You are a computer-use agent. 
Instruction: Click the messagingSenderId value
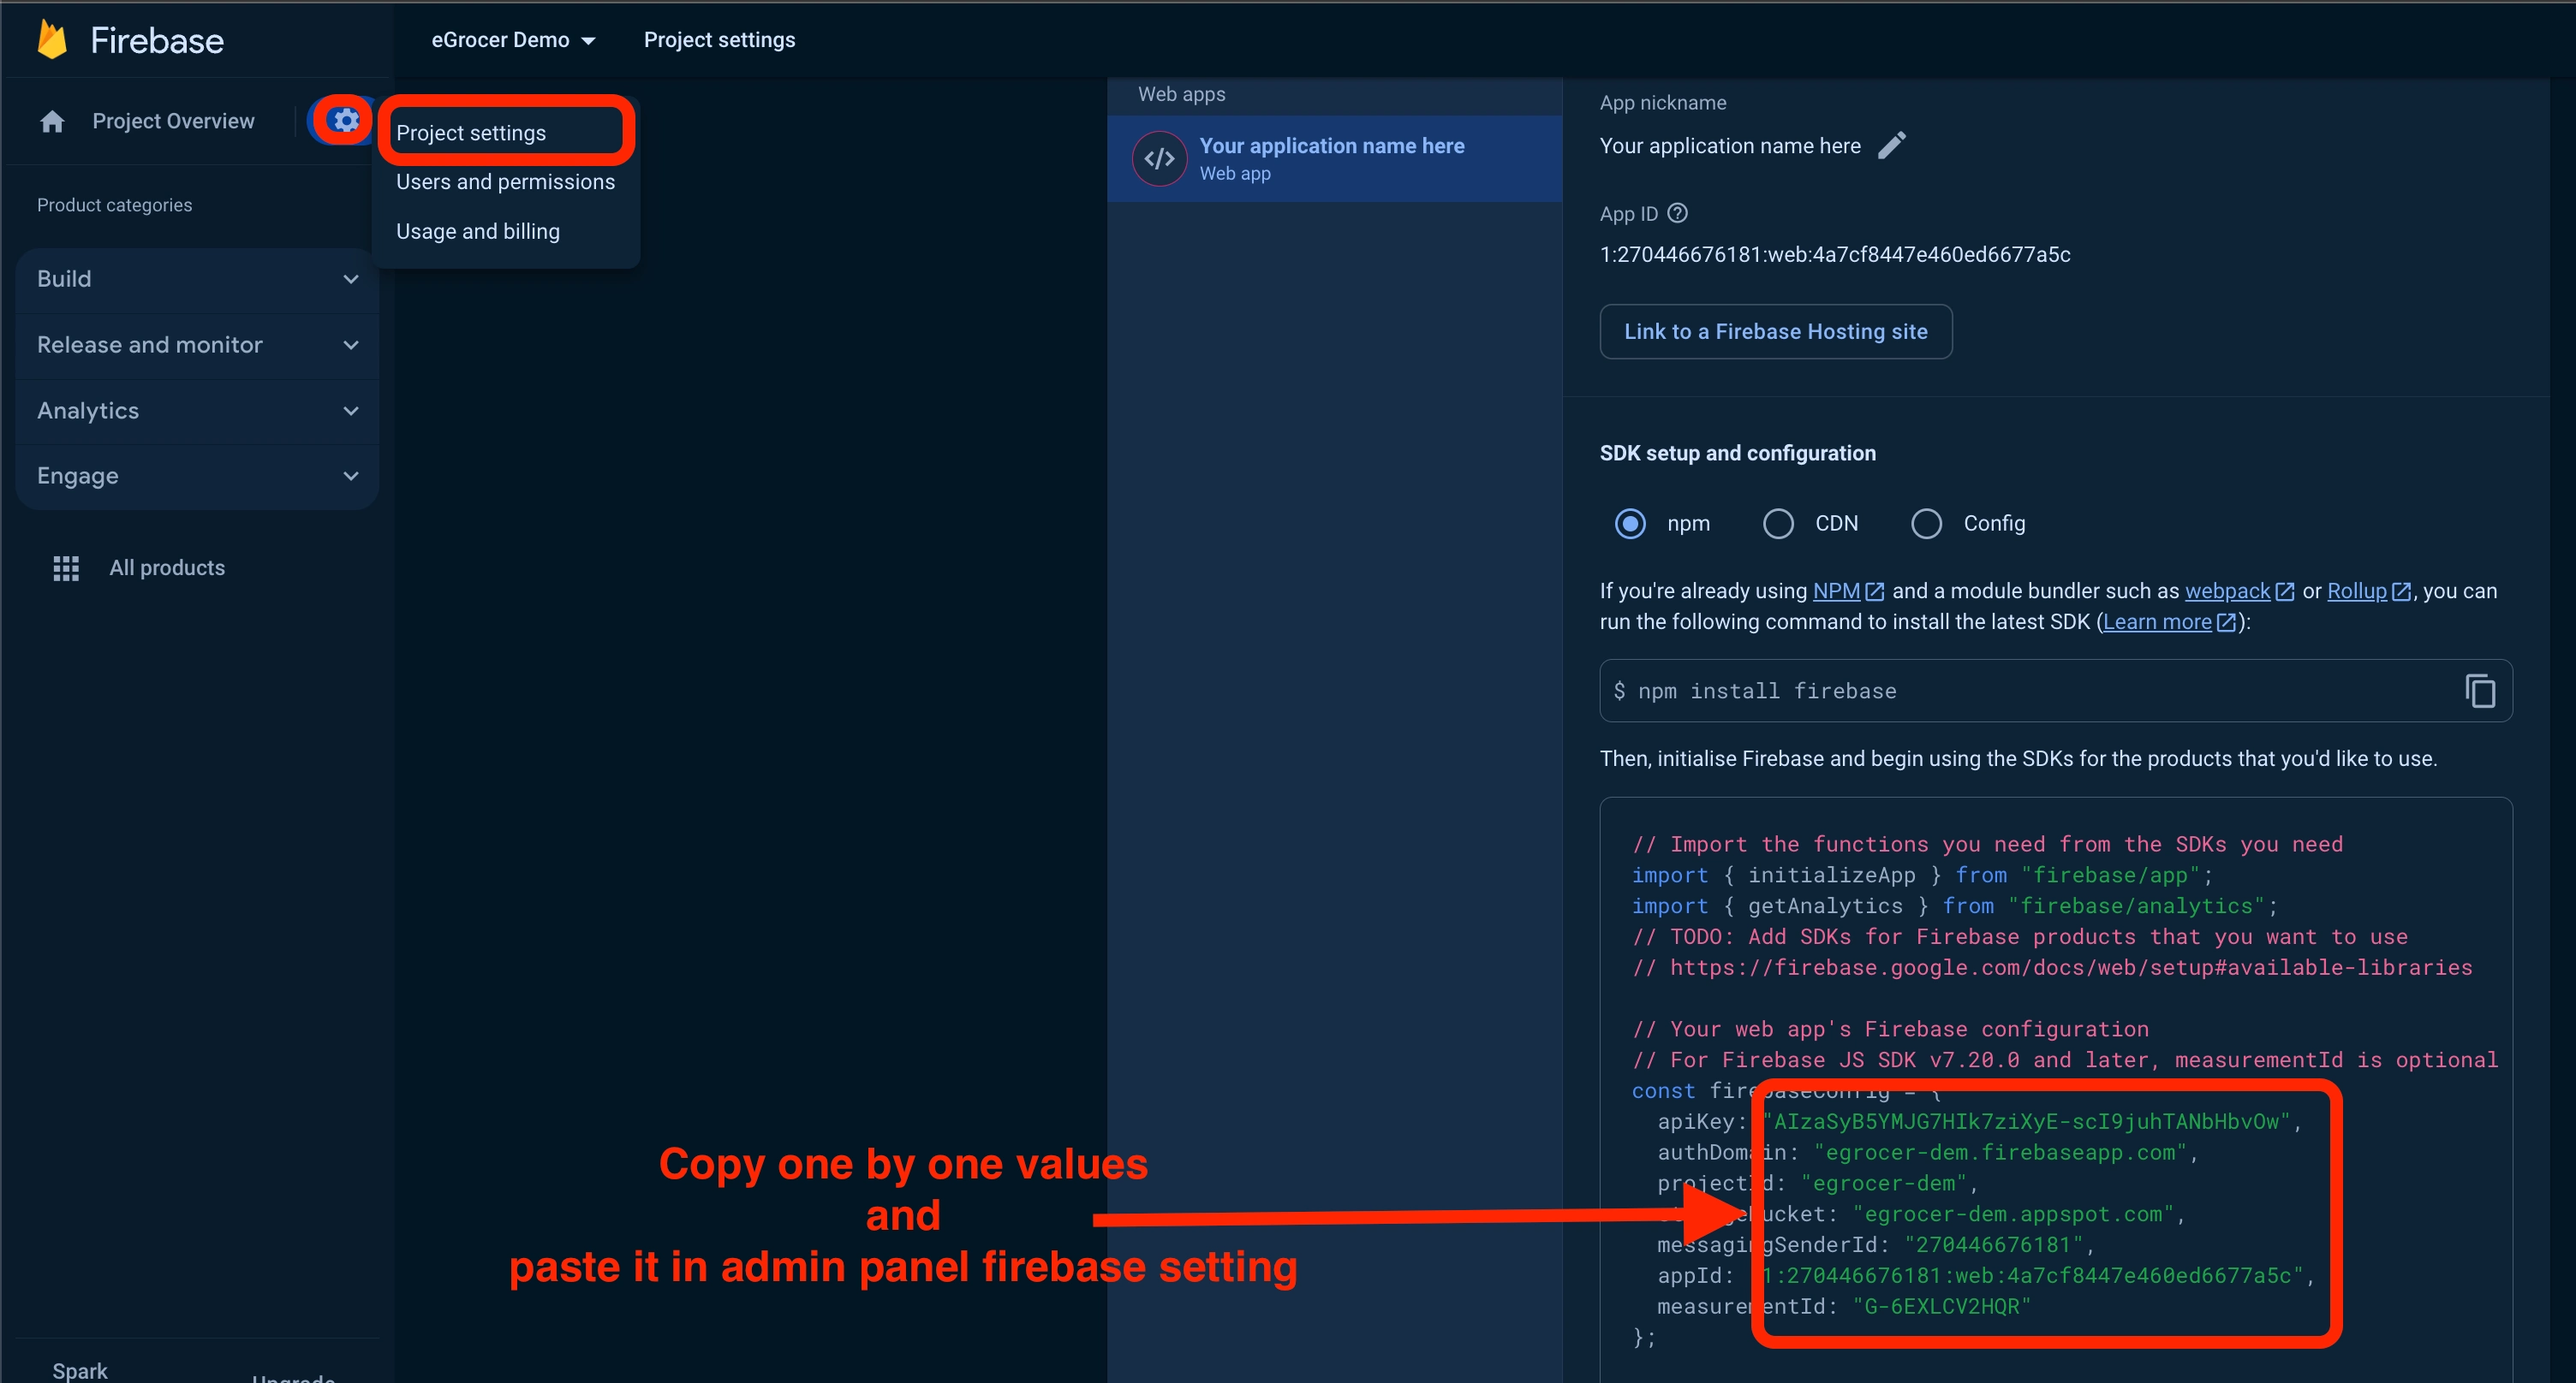tap(1994, 1245)
